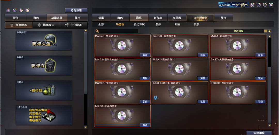Screen dimensions: 279x135
Task: Click the item list scrollbar down arrow
Action: tap(269, 125)
